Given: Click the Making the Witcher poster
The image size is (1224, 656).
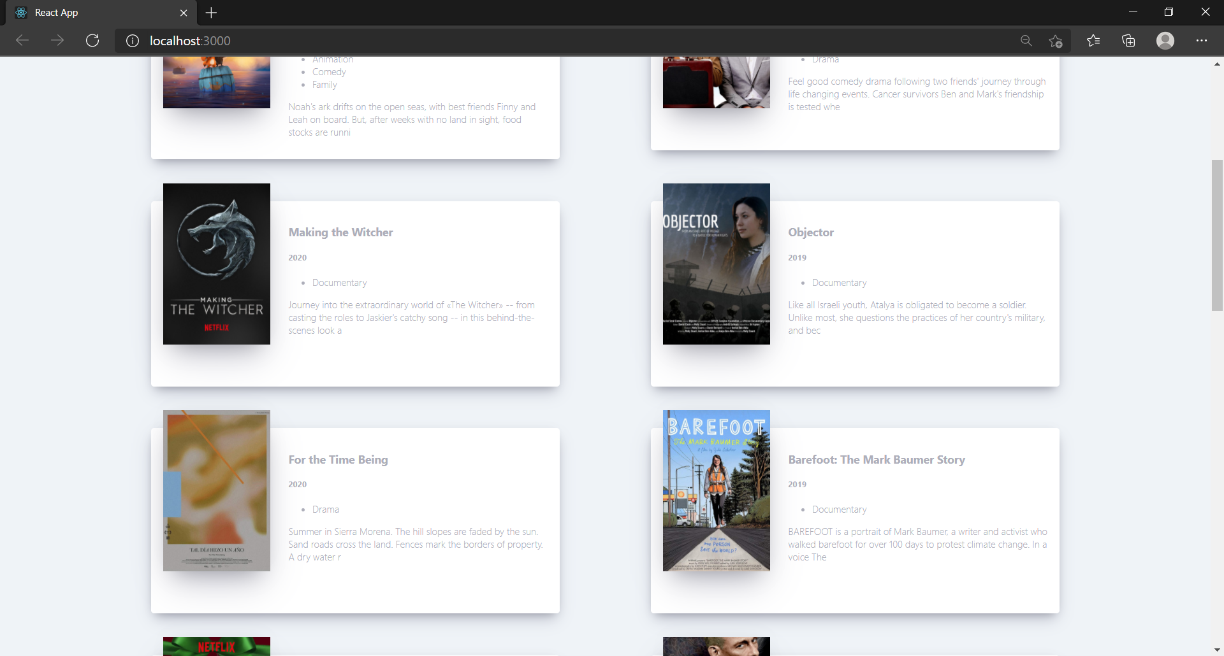Looking at the screenshot, I should pos(217,264).
